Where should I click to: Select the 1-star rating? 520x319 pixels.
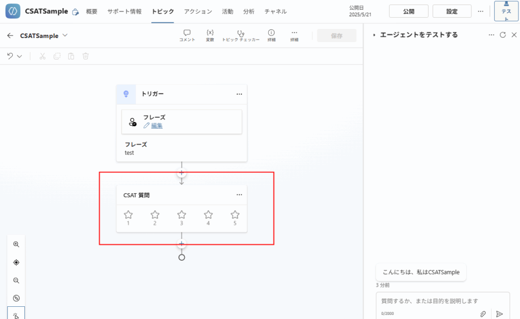click(128, 218)
